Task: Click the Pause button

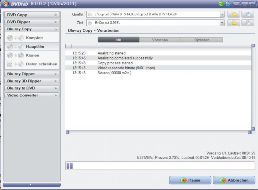Action: [x=190, y=180]
